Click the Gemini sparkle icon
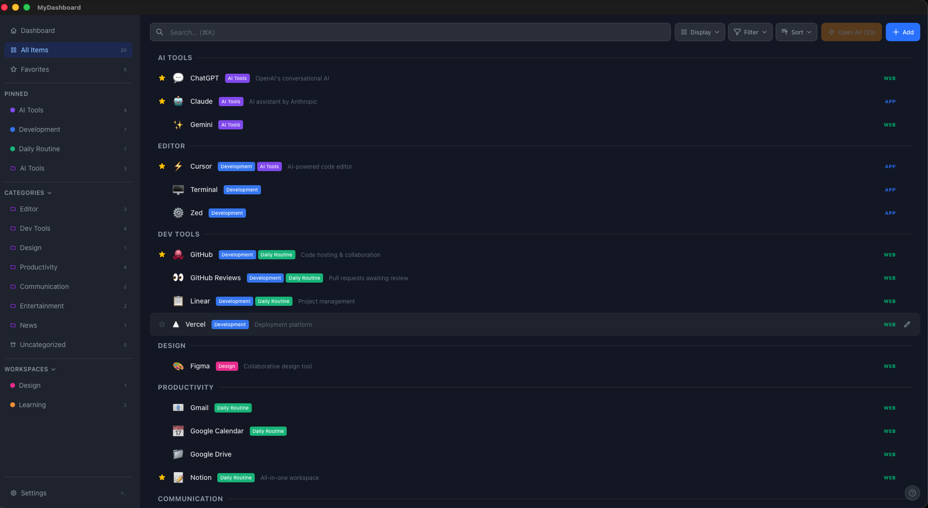Screen dimensions: 928x508 click(178, 125)
